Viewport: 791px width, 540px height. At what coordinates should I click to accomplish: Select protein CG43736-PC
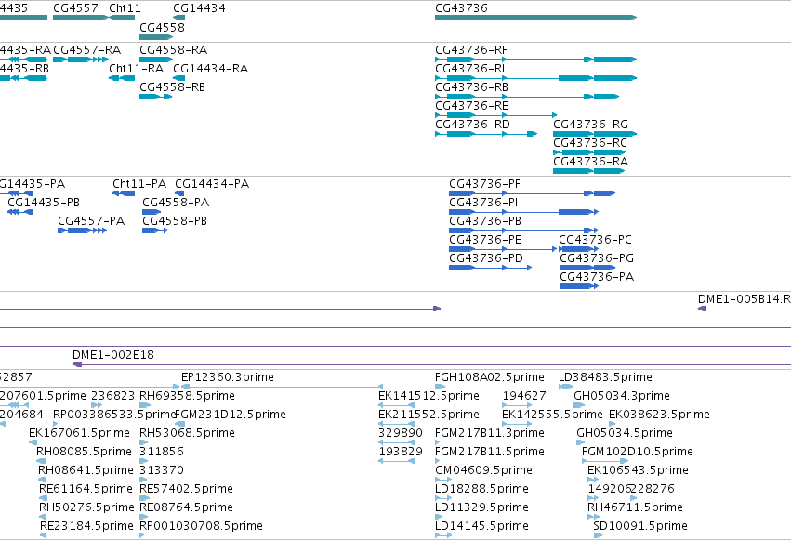pyautogui.click(x=579, y=249)
